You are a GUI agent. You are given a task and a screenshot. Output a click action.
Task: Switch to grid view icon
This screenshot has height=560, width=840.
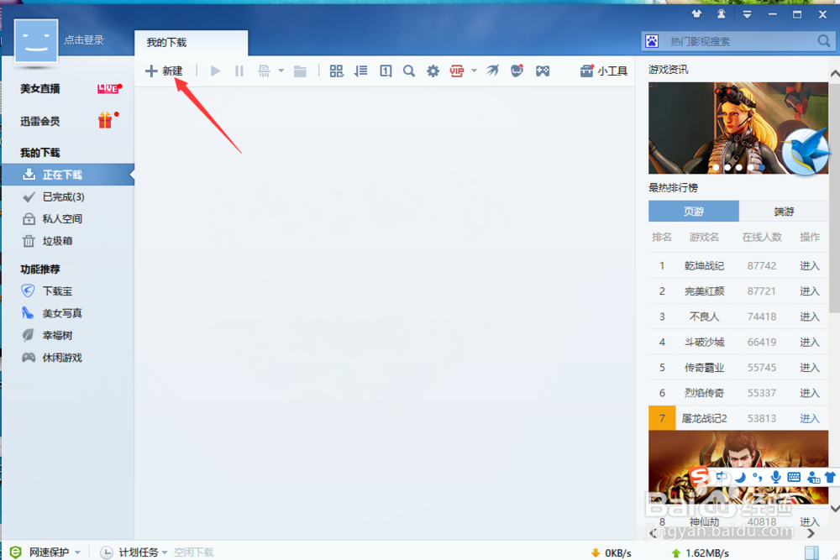click(x=337, y=71)
